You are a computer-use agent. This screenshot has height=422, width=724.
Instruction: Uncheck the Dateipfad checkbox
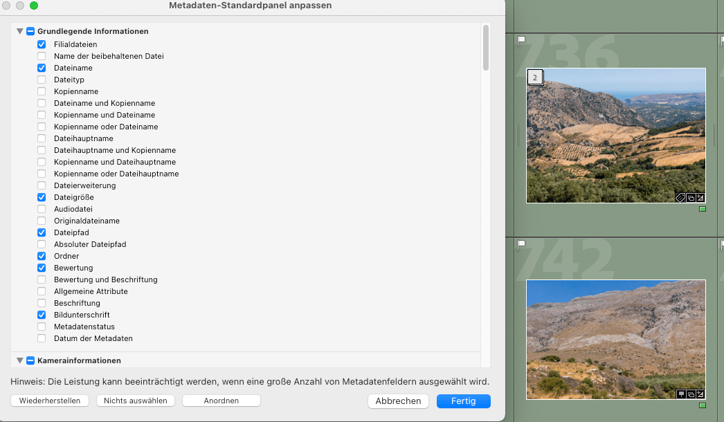pyautogui.click(x=42, y=232)
